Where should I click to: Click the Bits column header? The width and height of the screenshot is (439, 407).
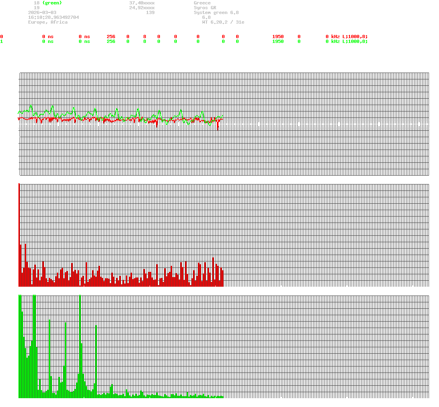pos(148,32)
